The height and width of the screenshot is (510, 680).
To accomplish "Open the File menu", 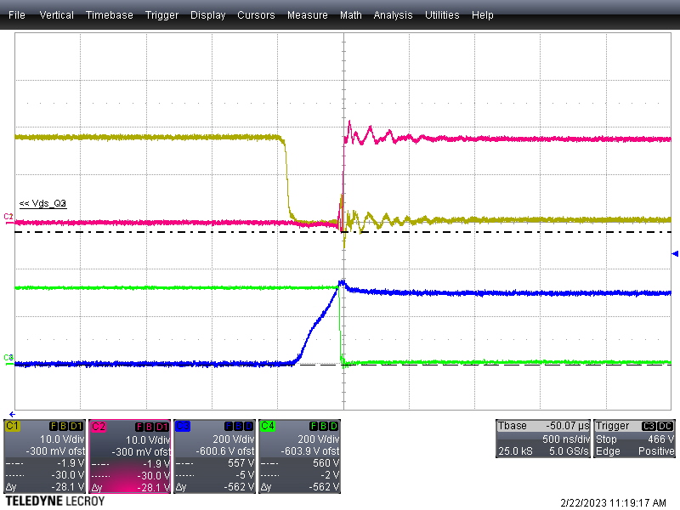I will click(x=16, y=15).
